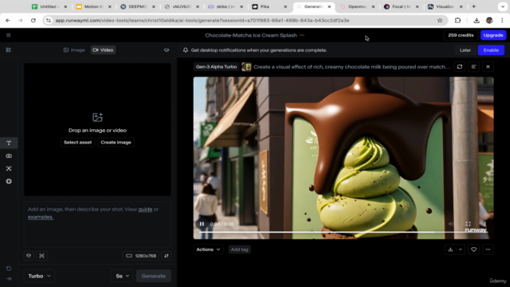Open the Chrome profile avatar
This screenshot has width=510, height=287.
point(489,20)
